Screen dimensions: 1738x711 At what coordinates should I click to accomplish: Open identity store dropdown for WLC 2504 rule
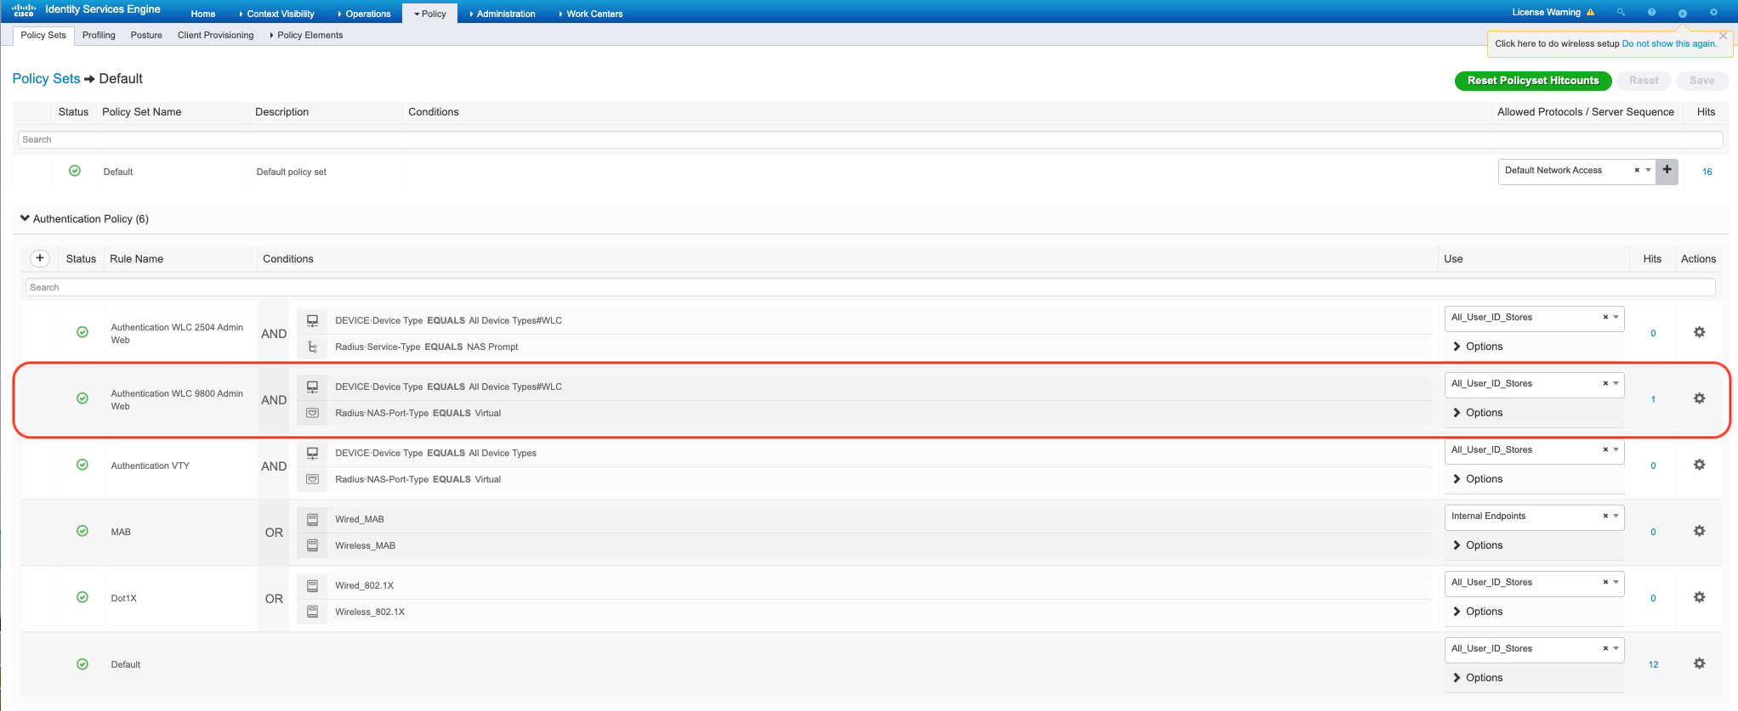(x=1616, y=317)
